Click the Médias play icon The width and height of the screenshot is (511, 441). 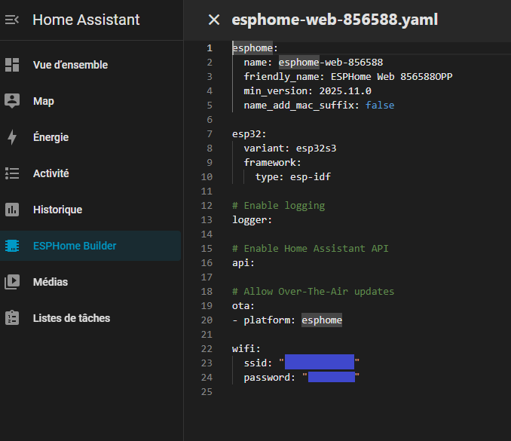point(12,282)
